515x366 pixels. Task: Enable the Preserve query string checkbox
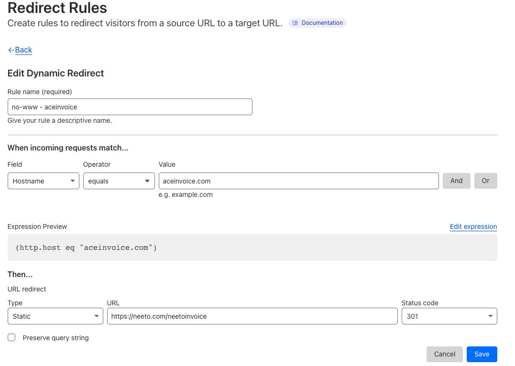(x=11, y=338)
